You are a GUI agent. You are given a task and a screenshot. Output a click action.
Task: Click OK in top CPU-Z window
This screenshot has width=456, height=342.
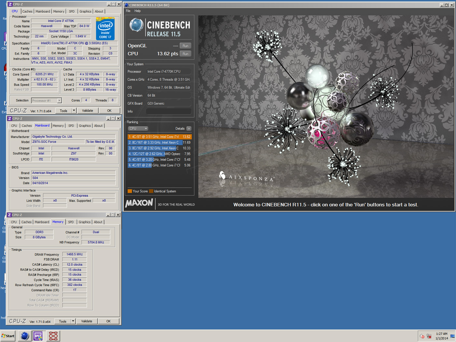(x=109, y=111)
